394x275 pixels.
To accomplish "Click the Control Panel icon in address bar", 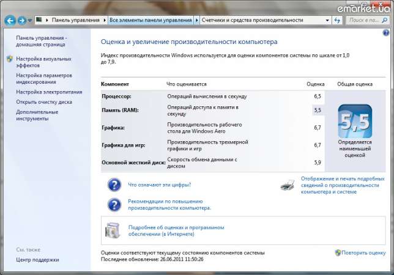I will tap(39, 20).
